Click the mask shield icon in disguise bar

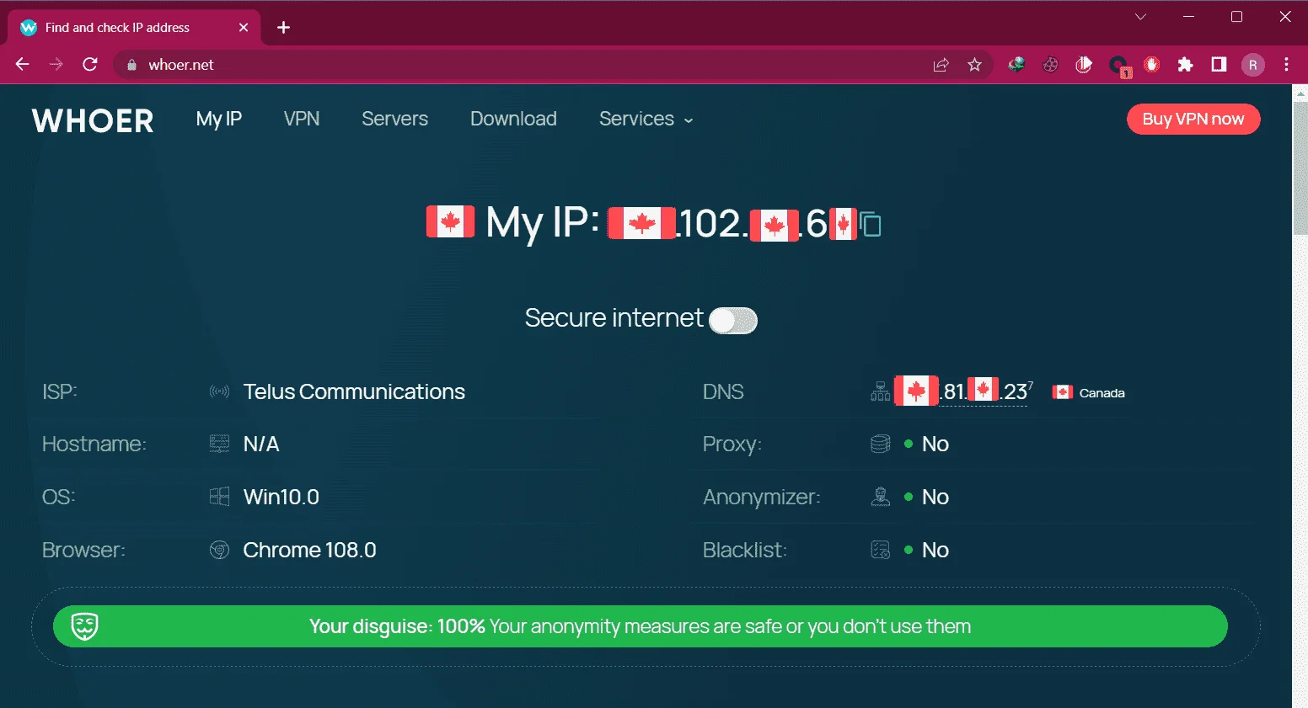click(x=84, y=626)
